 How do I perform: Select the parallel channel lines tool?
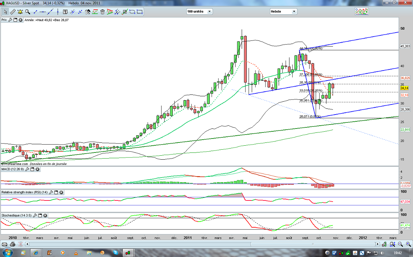tap(73, 12)
